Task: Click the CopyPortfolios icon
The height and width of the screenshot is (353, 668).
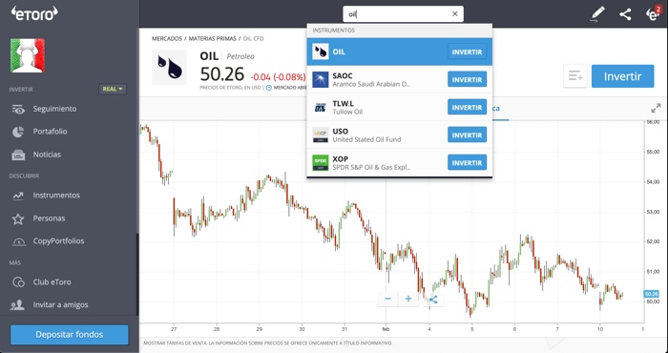Action: 18,242
